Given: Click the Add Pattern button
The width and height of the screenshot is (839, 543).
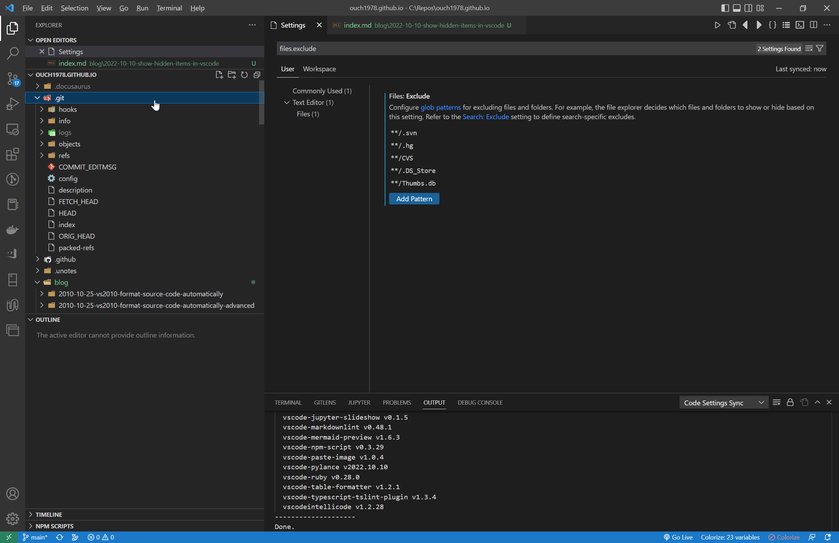Looking at the screenshot, I should (x=414, y=199).
